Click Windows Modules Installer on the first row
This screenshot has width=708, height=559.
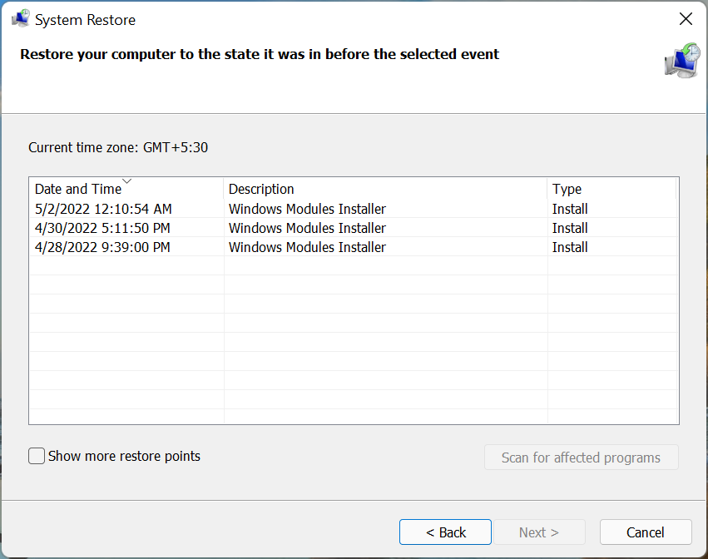coord(307,209)
